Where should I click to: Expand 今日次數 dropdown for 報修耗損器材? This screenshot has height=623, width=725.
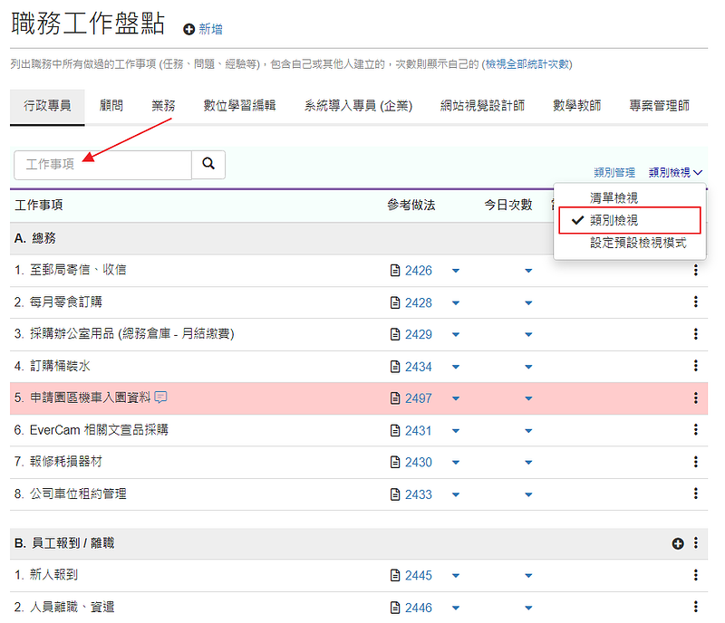click(x=528, y=462)
